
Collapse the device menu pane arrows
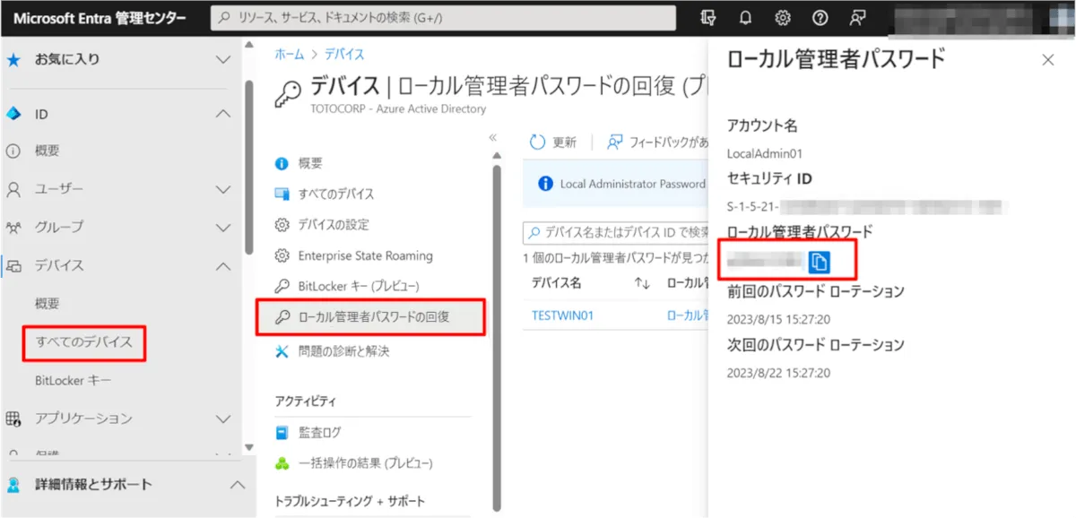point(492,138)
